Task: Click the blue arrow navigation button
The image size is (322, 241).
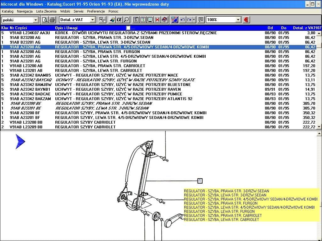Action: [20, 141]
